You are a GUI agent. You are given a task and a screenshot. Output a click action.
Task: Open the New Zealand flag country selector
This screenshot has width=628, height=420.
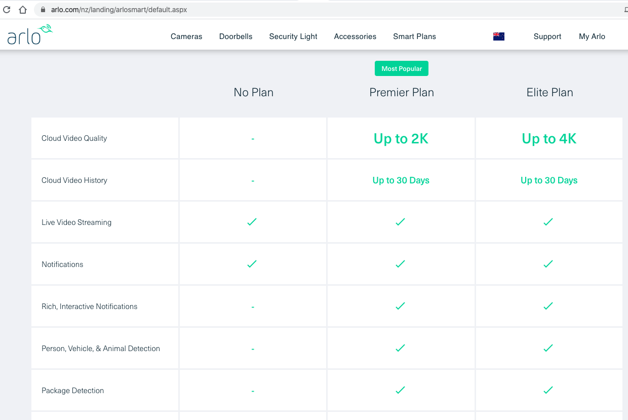499,36
